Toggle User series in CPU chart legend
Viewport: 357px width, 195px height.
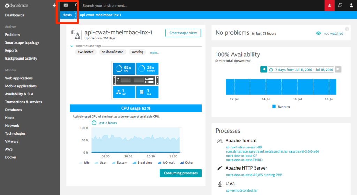(100, 163)
